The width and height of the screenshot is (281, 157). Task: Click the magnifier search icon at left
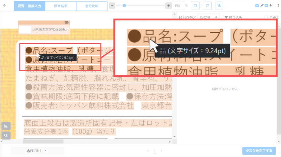point(6,136)
